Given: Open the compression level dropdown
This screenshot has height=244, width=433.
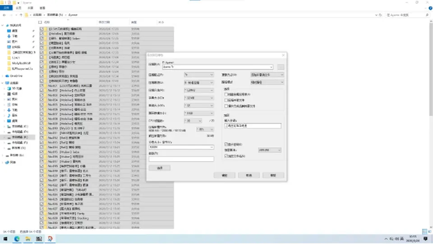Looking at the screenshot, I should 199,82.
